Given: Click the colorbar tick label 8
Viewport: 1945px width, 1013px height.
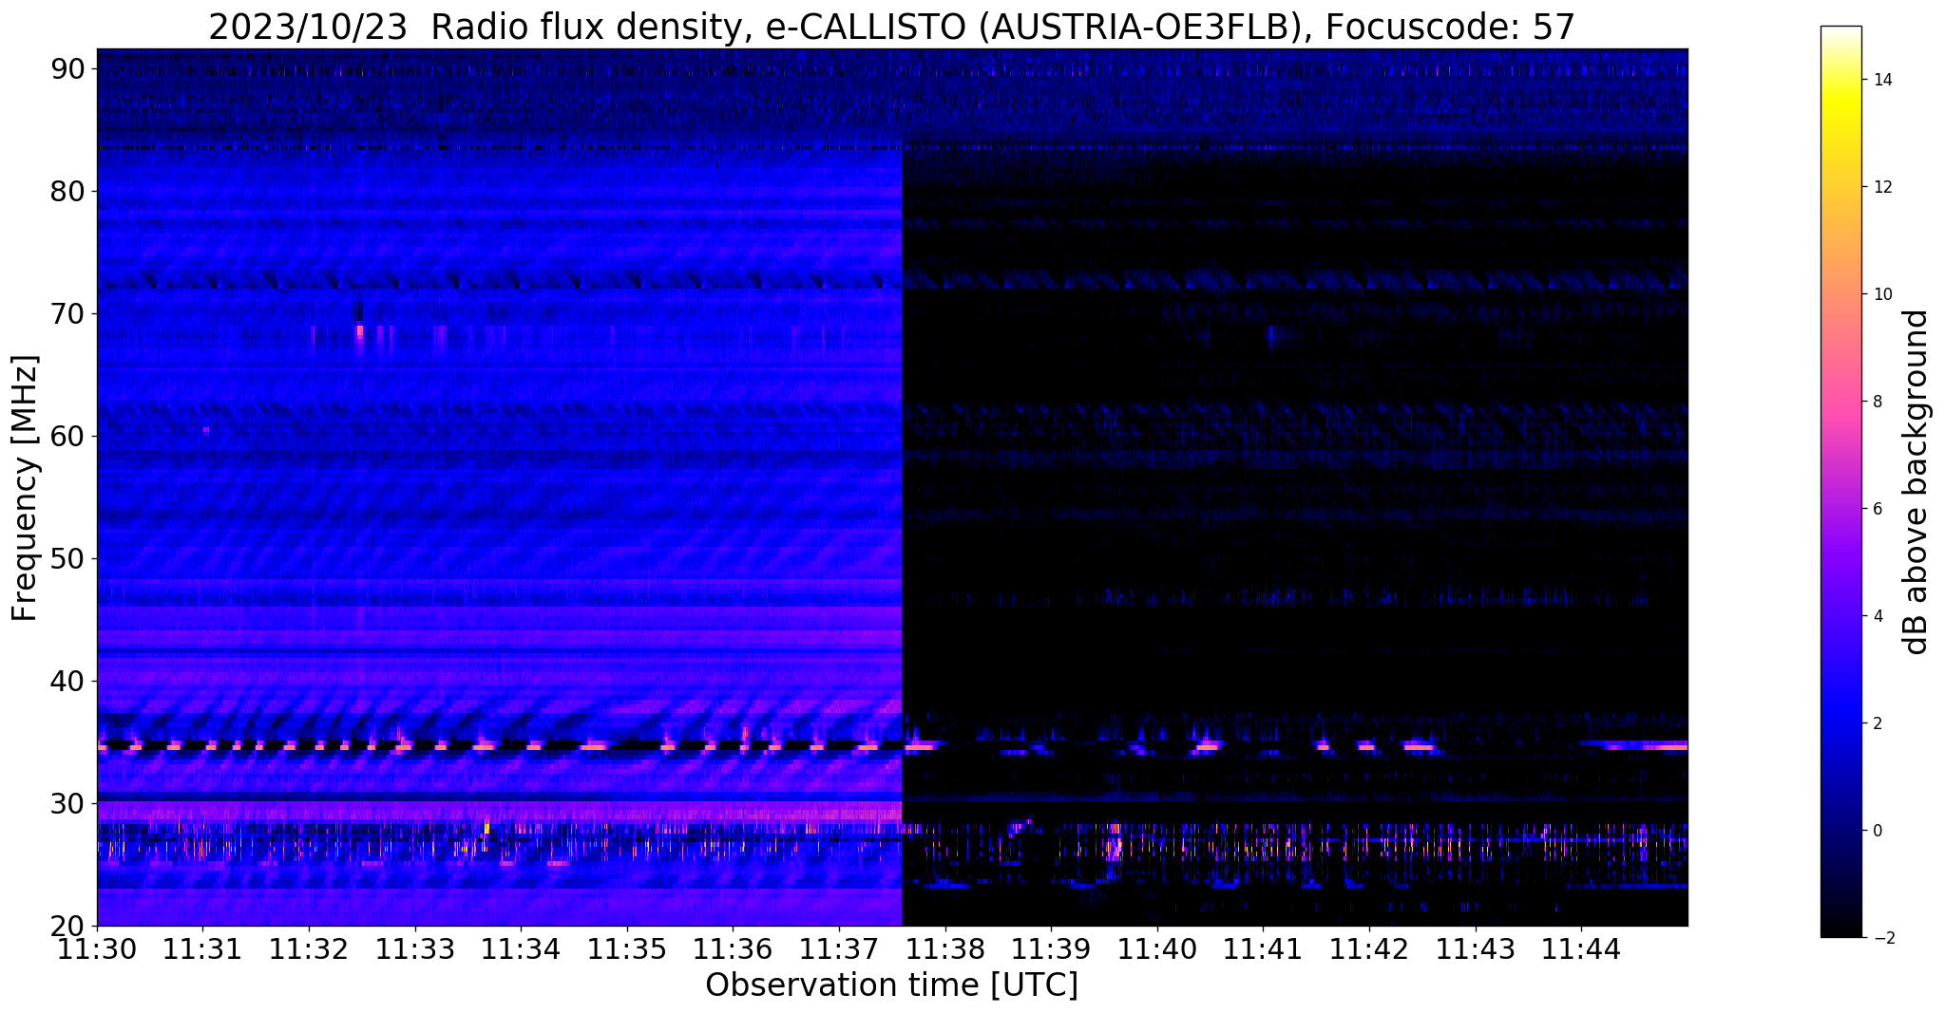Looking at the screenshot, I should (1876, 402).
